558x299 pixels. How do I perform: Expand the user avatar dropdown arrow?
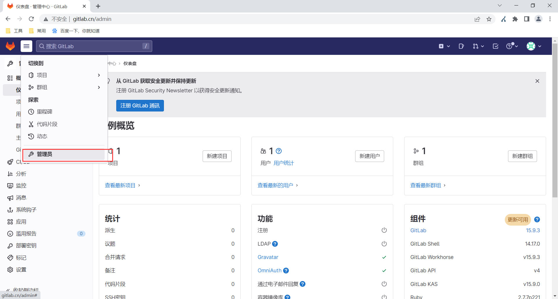pos(540,46)
